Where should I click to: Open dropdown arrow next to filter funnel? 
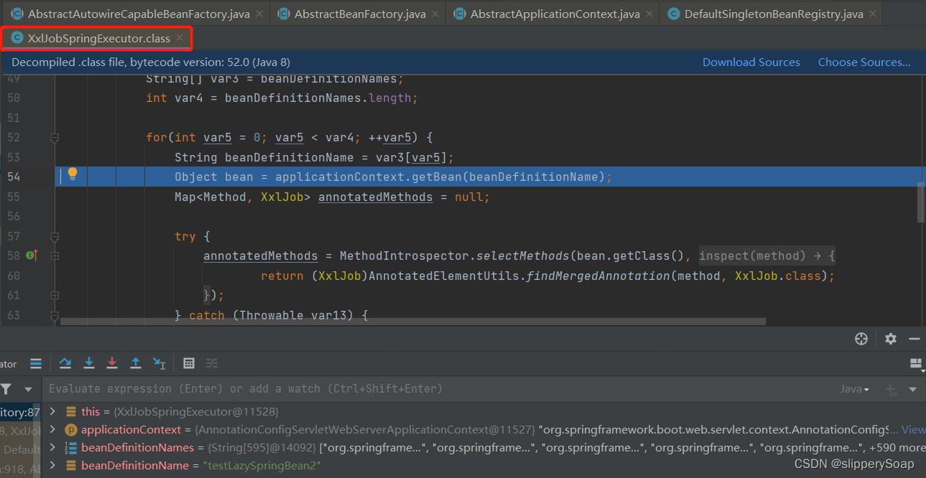pos(28,389)
